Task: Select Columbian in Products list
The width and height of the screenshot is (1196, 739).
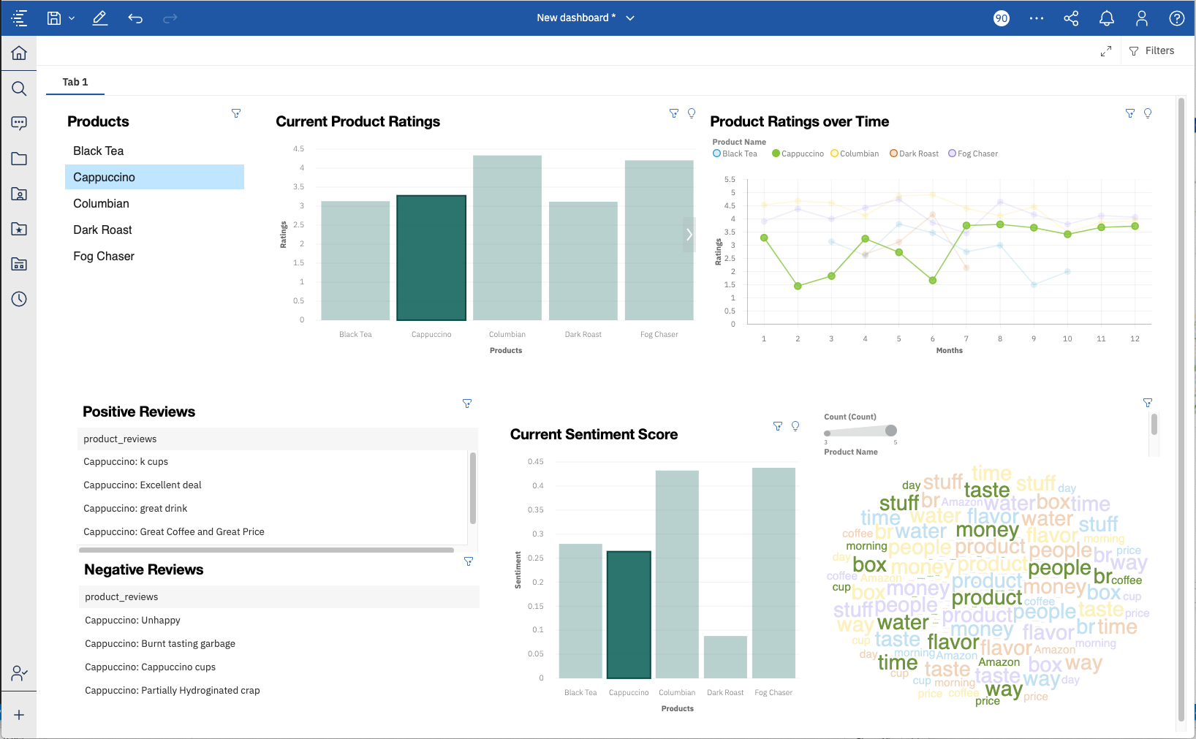Action: point(154,203)
